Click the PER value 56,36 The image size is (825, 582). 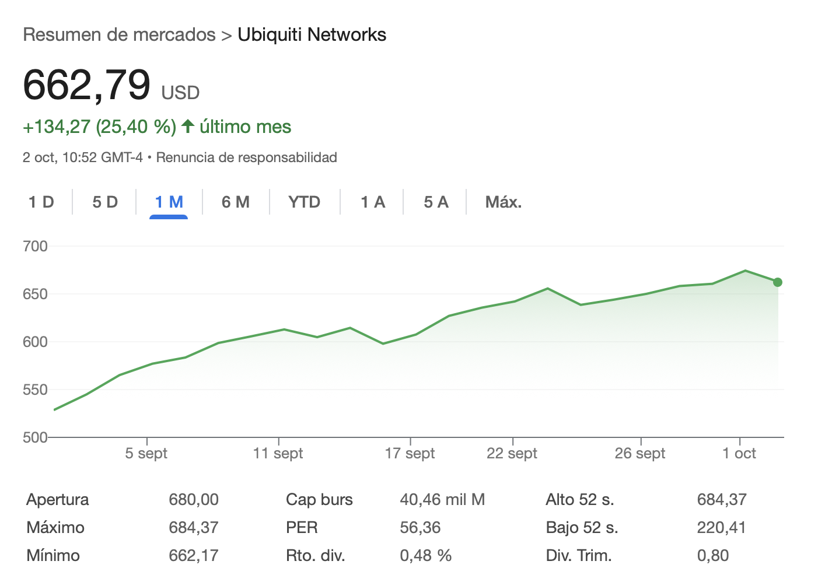pos(420,528)
